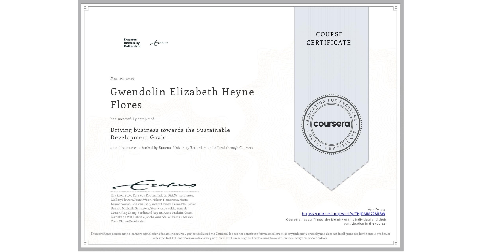This screenshot has width=482, height=252.
Task: Click the Coursera seal badge
Action: tap(331, 124)
